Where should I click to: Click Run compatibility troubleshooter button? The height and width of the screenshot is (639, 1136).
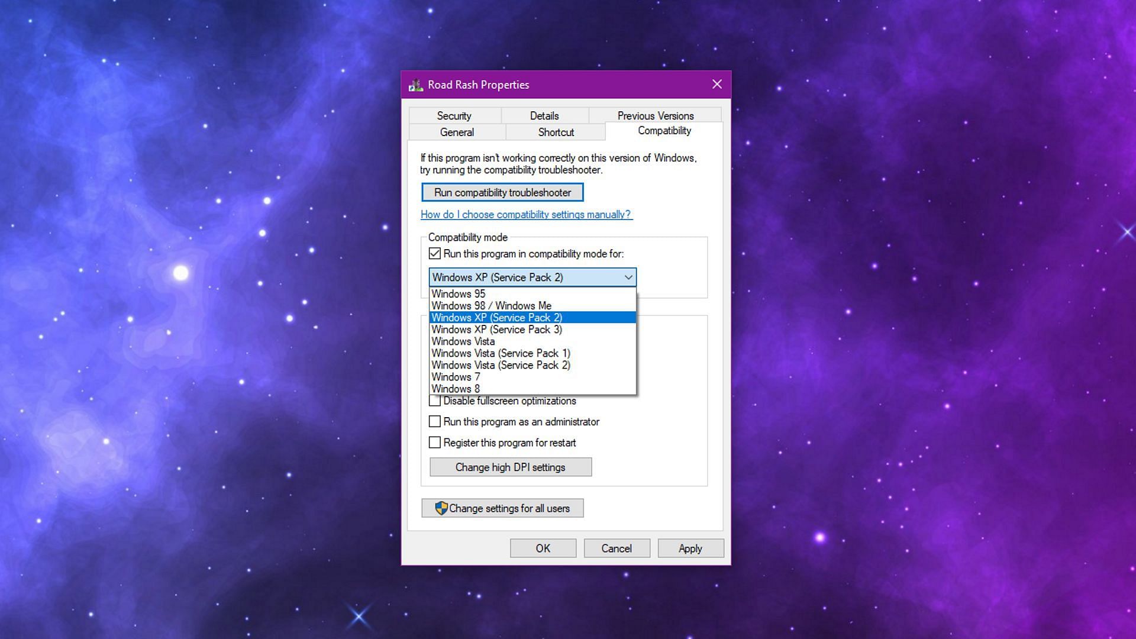pos(502,192)
